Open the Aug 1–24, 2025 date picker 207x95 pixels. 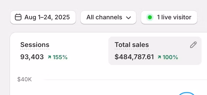pyautogui.click(x=43, y=17)
